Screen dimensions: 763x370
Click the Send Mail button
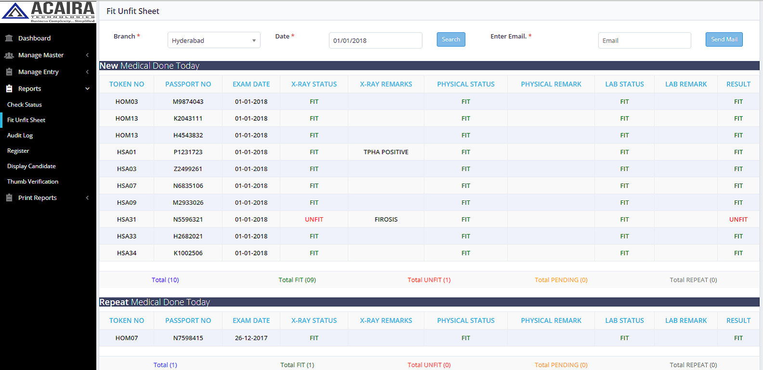pos(724,40)
